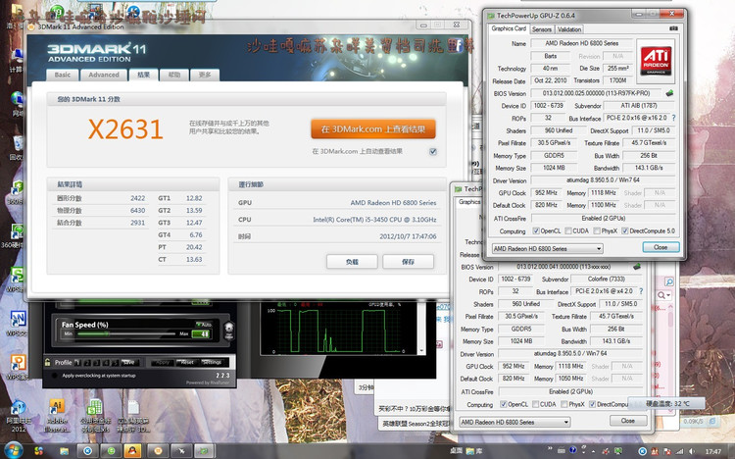Click the Fan Speed slider track
The width and height of the screenshot is (735, 459).
pyautogui.click(x=125, y=333)
